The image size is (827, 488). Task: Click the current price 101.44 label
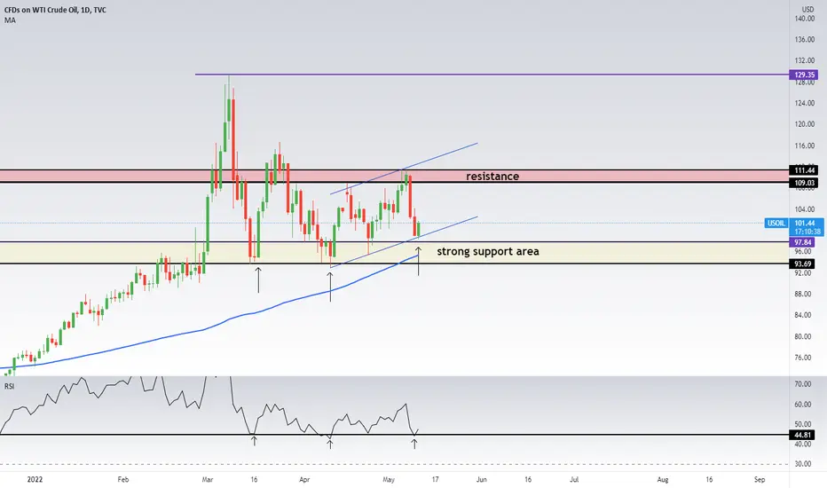805,224
